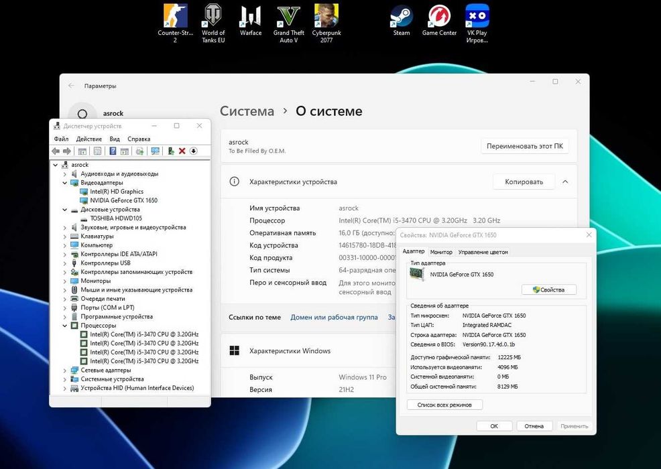Click OK in the GTX 1650 properties dialog
Image resolution: width=661 pixels, height=469 pixels.
(x=494, y=426)
